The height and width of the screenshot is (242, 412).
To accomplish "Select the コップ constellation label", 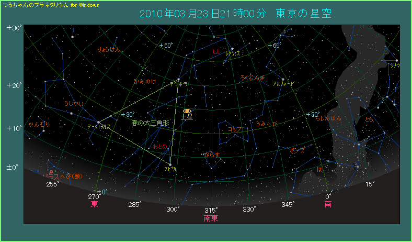I will click(234, 129).
